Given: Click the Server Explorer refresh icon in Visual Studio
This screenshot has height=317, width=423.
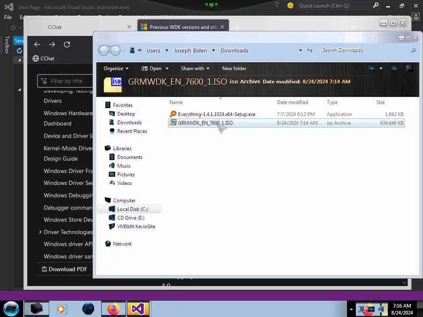Looking at the screenshot, I should tap(19, 51).
